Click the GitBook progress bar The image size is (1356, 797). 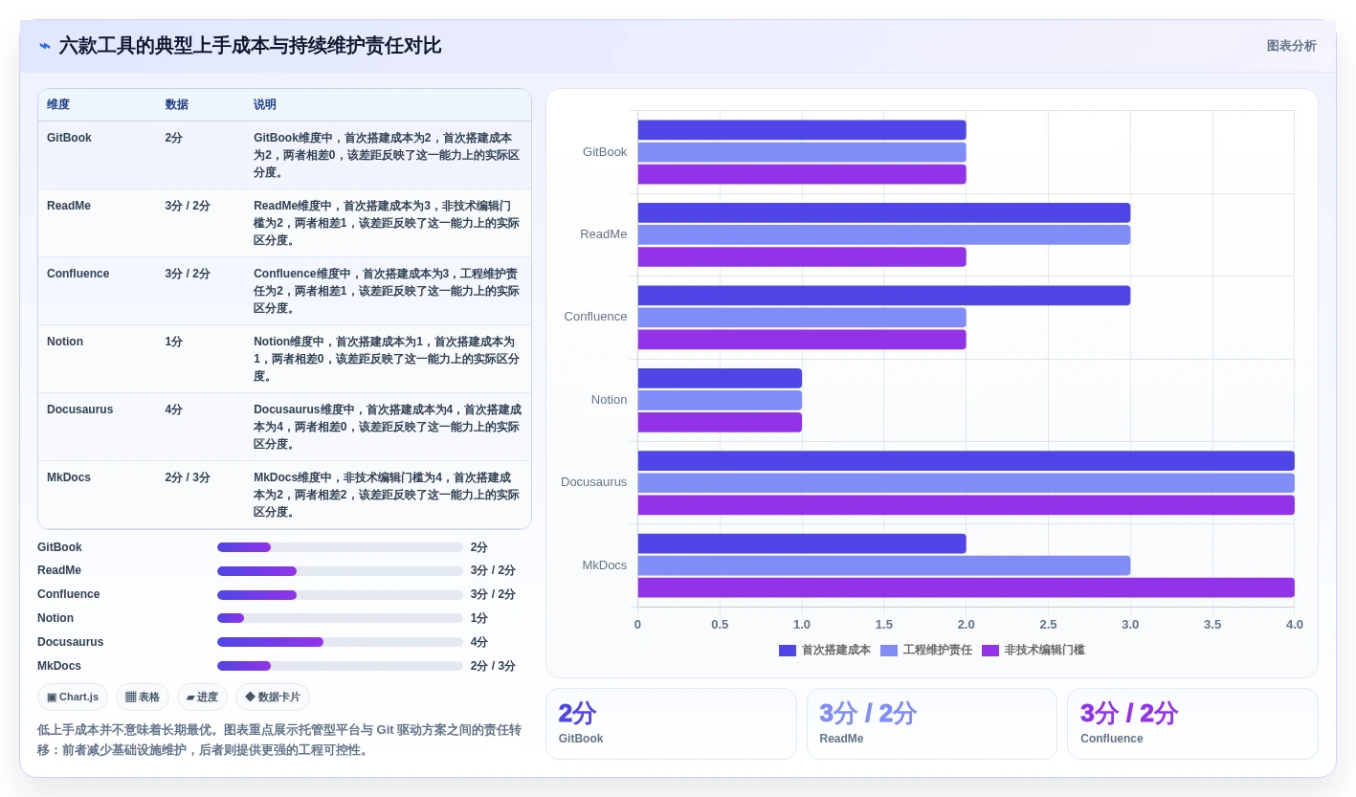pyautogui.click(x=340, y=547)
